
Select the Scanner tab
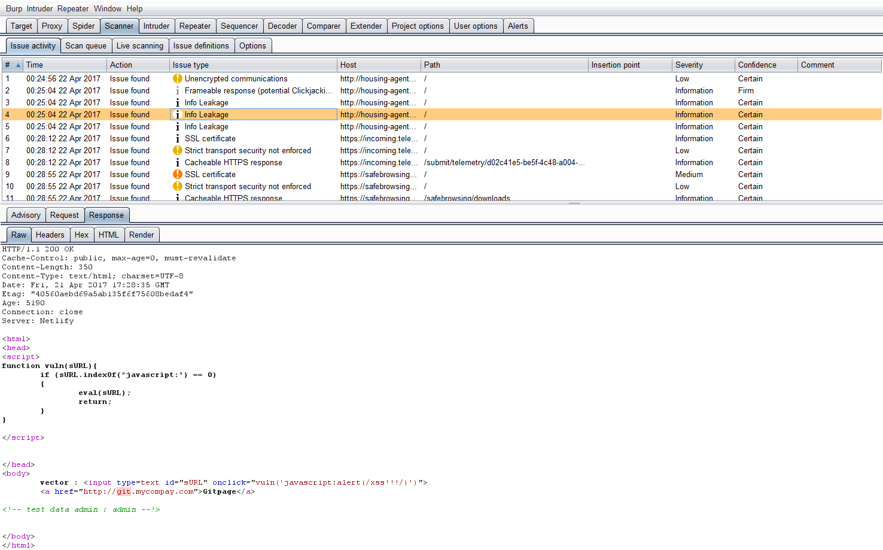pos(119,26)
